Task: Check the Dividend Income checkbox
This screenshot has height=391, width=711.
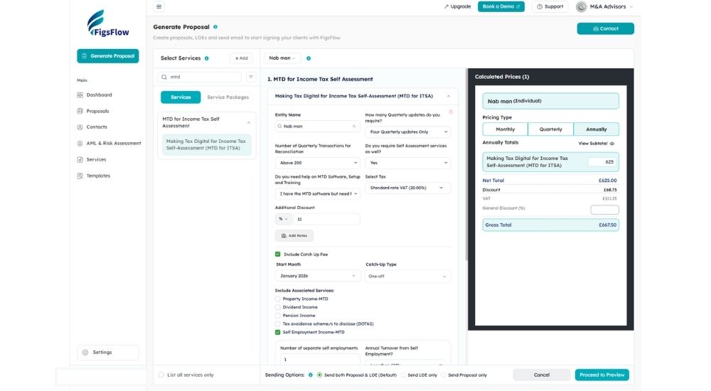Action: point(278,307)
